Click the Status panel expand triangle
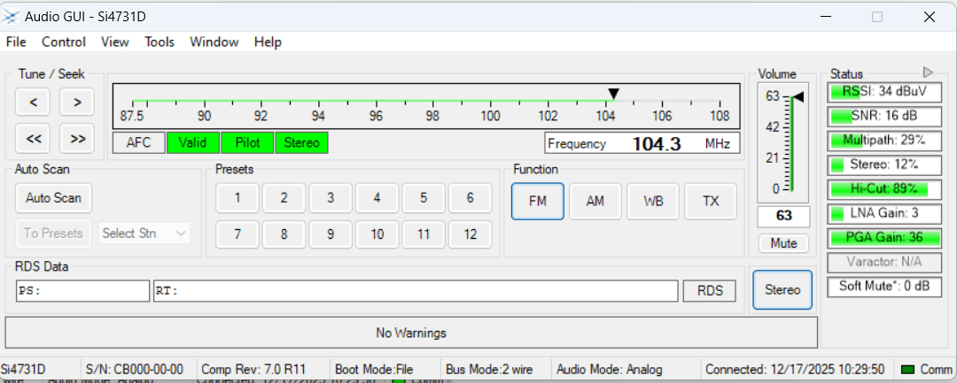This screenshot has height=383, width=957. [x=928, y=72]
